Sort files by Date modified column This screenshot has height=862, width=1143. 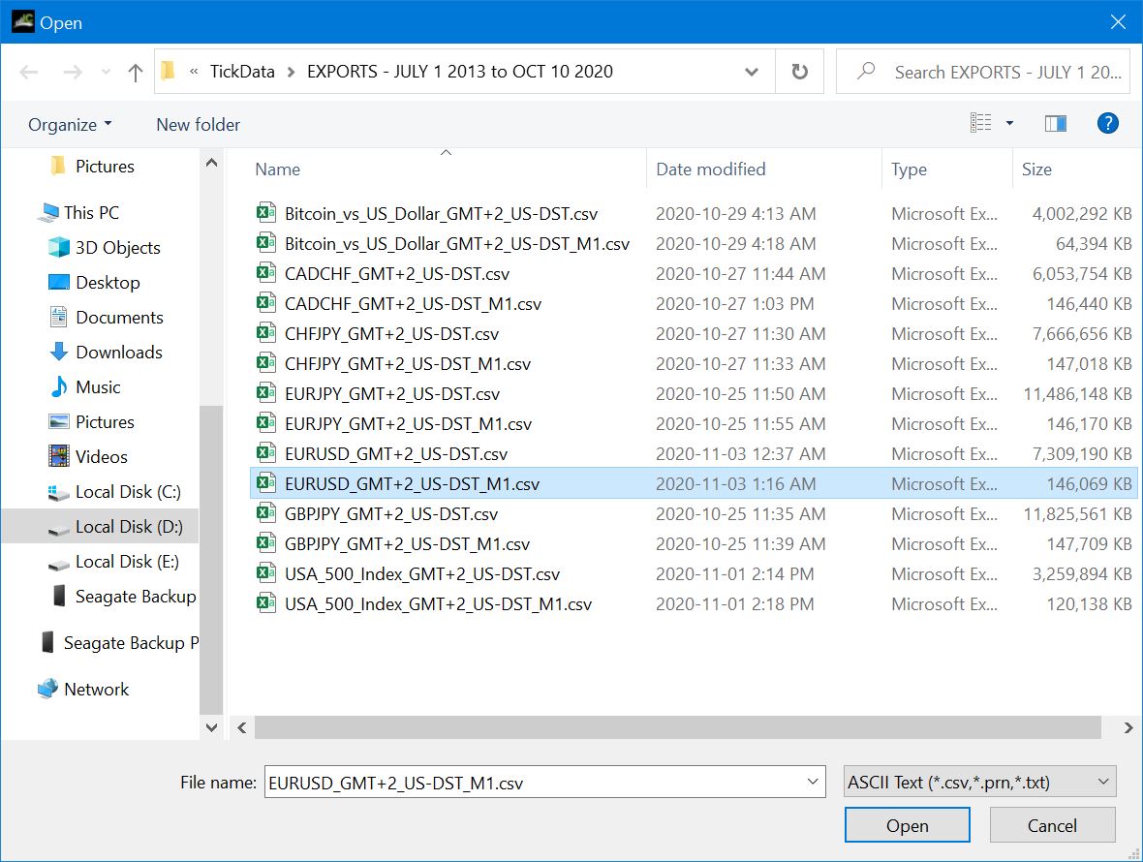point(711,169)
